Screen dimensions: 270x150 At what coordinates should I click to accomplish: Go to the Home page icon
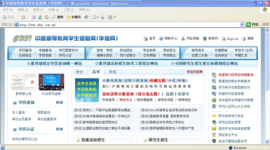point(46,17)
